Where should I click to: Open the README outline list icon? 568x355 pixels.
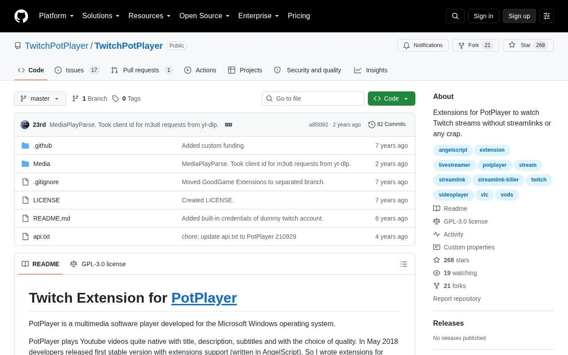click(x=404, y=264)
